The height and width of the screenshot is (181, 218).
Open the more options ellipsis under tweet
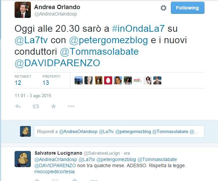71,106
